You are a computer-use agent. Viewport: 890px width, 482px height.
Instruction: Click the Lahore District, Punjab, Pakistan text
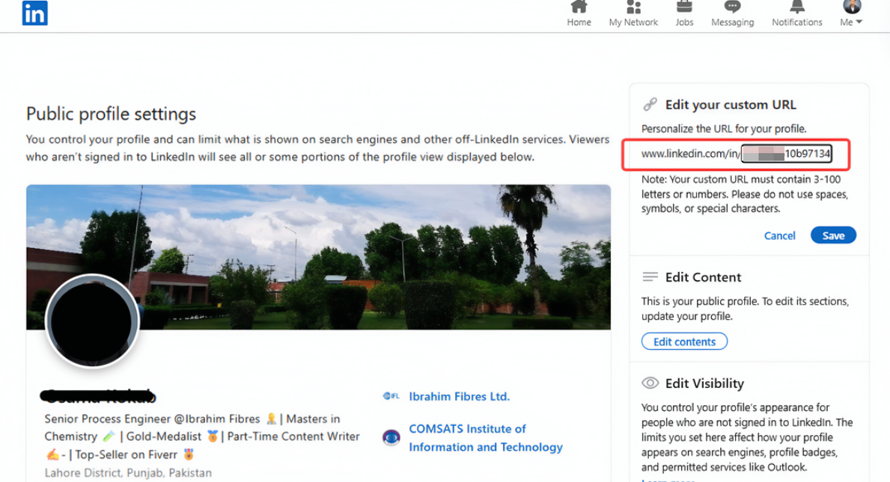coord(128,472)
